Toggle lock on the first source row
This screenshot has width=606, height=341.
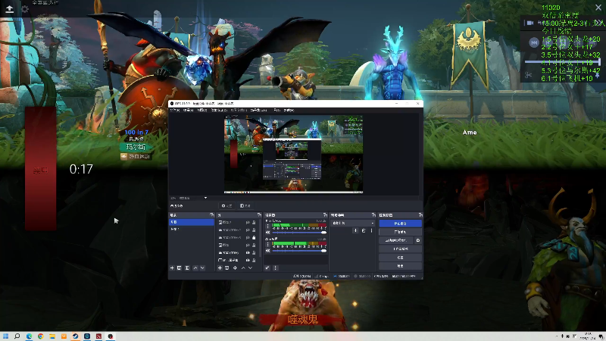(254, 223)
